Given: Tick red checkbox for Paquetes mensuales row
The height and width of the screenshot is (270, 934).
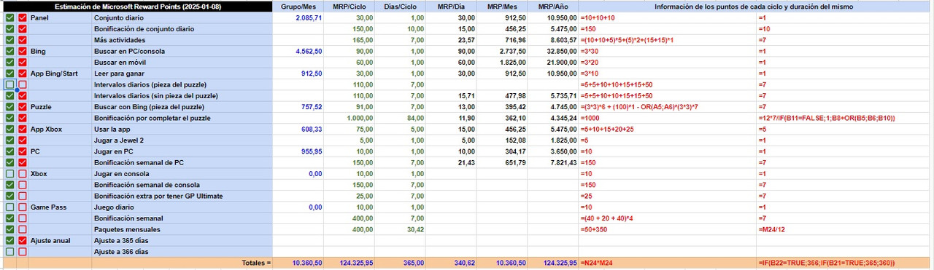Looking at the screenshot, I should [x=22, y=229].
